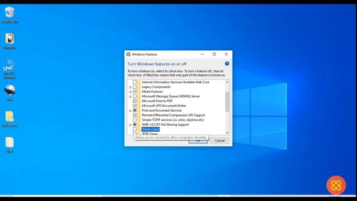The width and height of the screenshot is (357, 201).
Task: Uncheck the Media Features checkbox
Action: [x=135, y=92]
